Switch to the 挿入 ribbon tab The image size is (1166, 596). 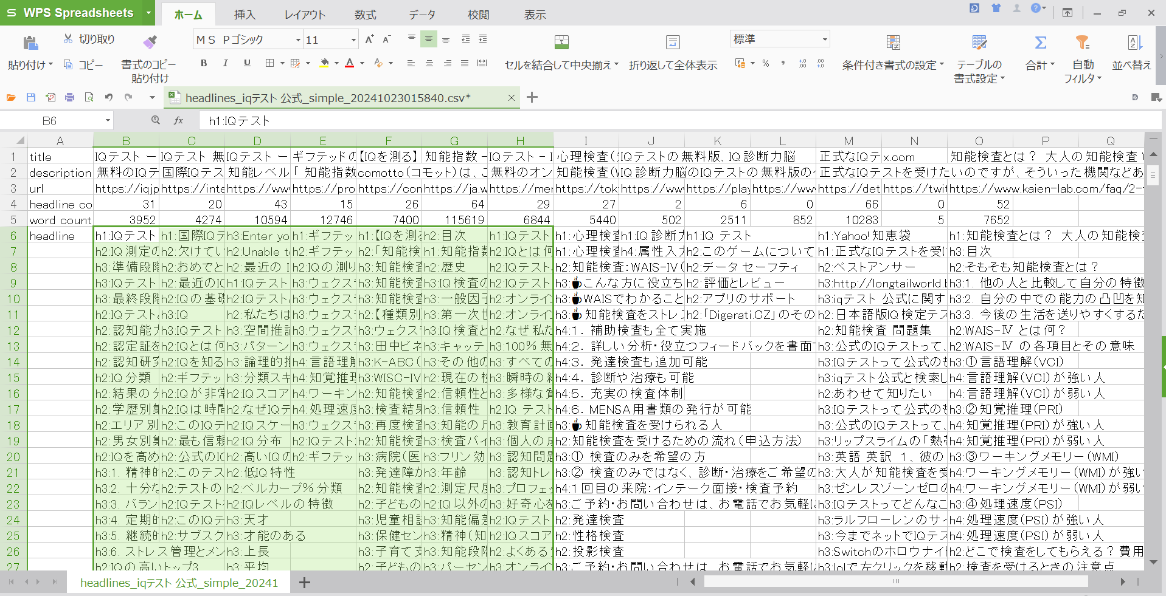coord(245,15)
